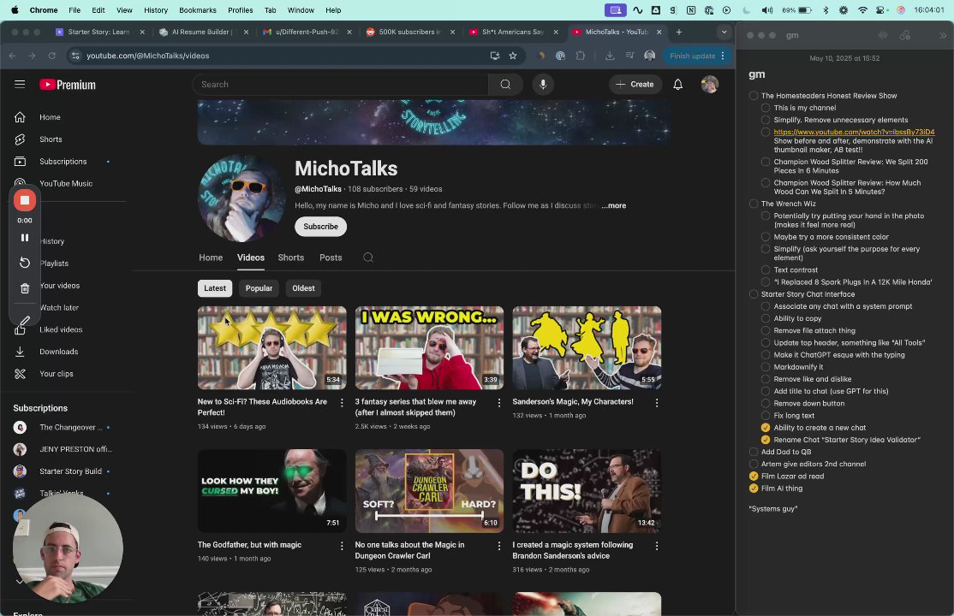Open more options for Sanderson's Magic video
954x616 pixels.
[x=657, y=403]
